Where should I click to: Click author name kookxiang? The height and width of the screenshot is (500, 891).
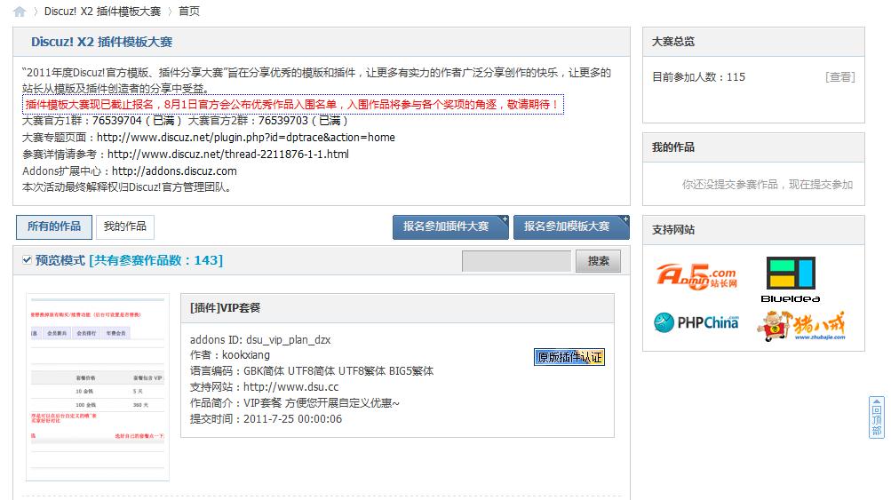(x=245, y=355)
